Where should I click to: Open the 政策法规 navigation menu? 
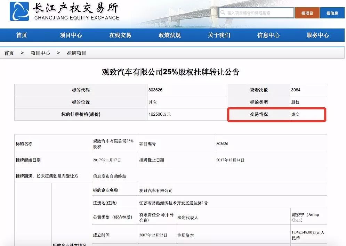169,35
